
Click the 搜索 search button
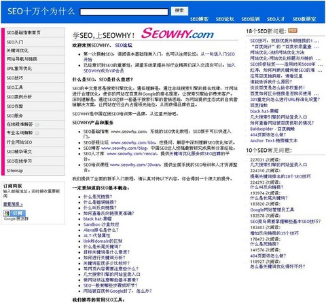point(179,11)
